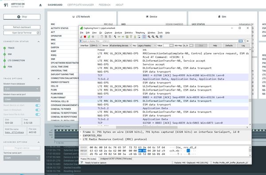266x175 pixels.
Task: Open the Modem trace database dropdown
Action: tap(22, 89)
